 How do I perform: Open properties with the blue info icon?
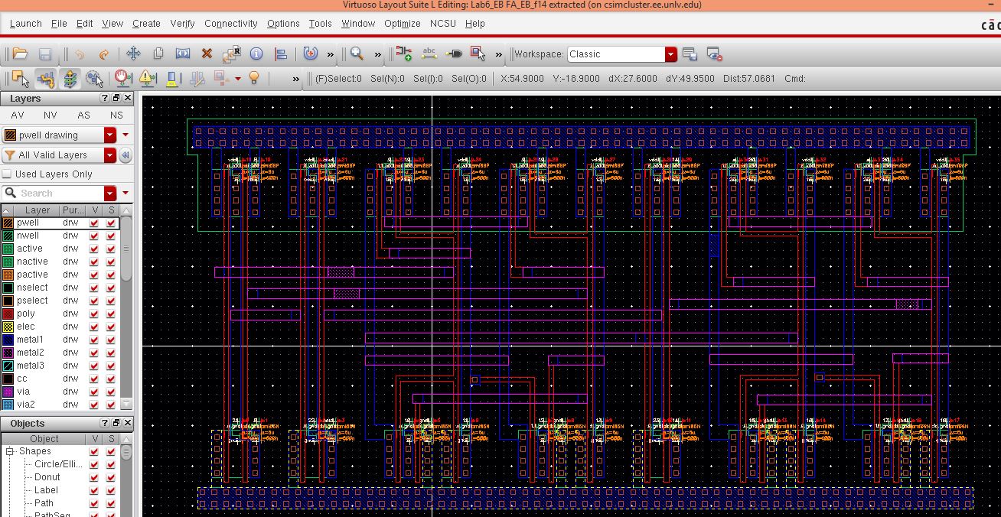(x=256, y=54)
